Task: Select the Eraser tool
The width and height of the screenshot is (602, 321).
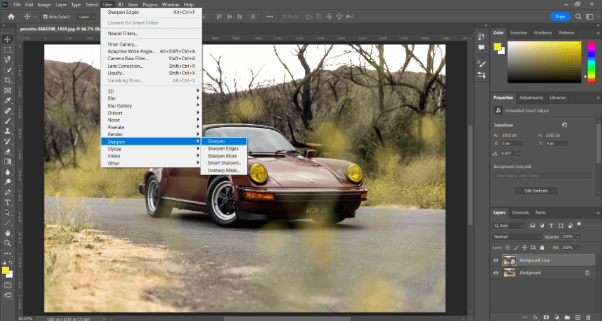Action: (8, 151)
